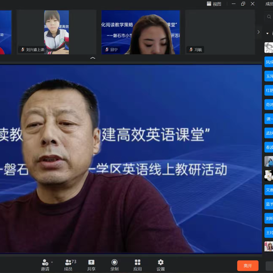
Task: Open the 应用 apps panel
Action: point(138,265)
